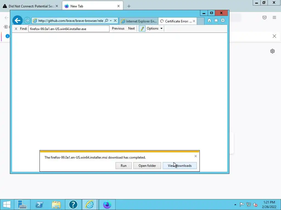Click the Internet Explorer forward arrow
Image resolution: width=281 pixels, height=210 pixels.
(x=27, y=21)
